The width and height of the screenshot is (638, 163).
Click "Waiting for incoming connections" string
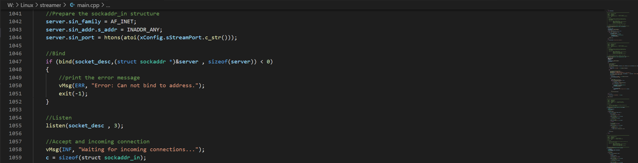(138, 150)
